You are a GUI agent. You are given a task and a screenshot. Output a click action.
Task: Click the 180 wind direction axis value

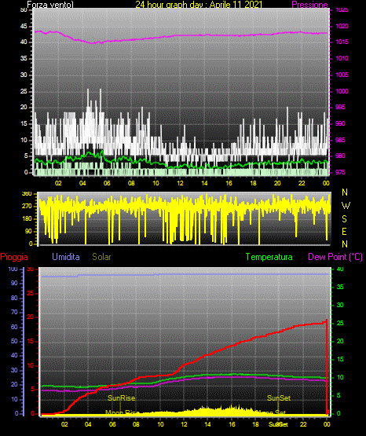[x=27, y=219]
